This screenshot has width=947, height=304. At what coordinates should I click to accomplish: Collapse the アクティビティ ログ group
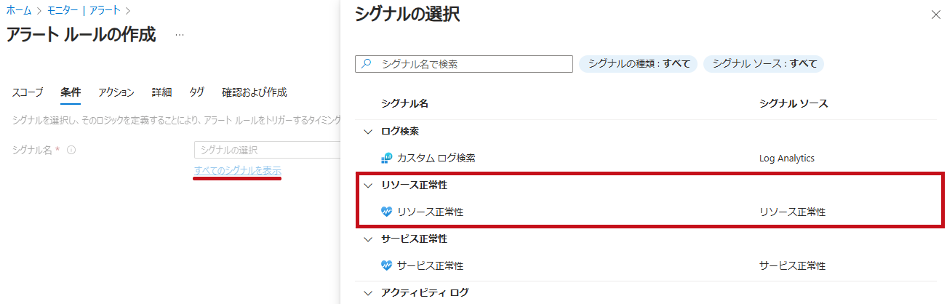pos(367,292)
